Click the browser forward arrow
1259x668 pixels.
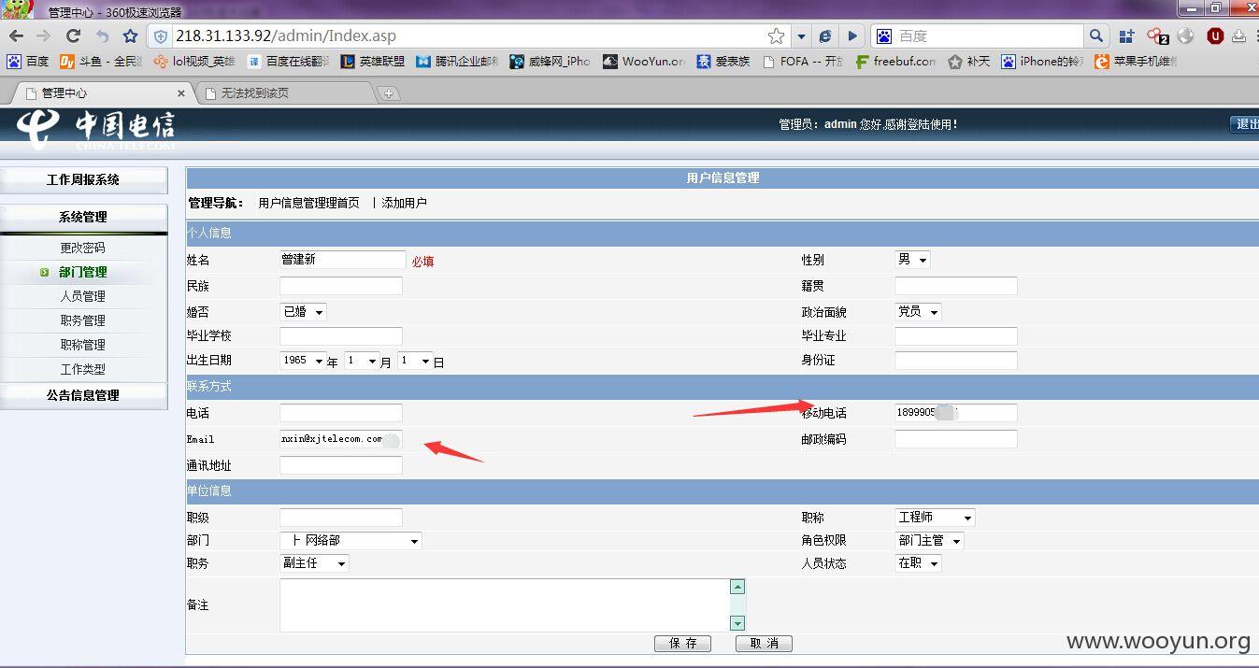pyautogui.click(x=43, y=36)
